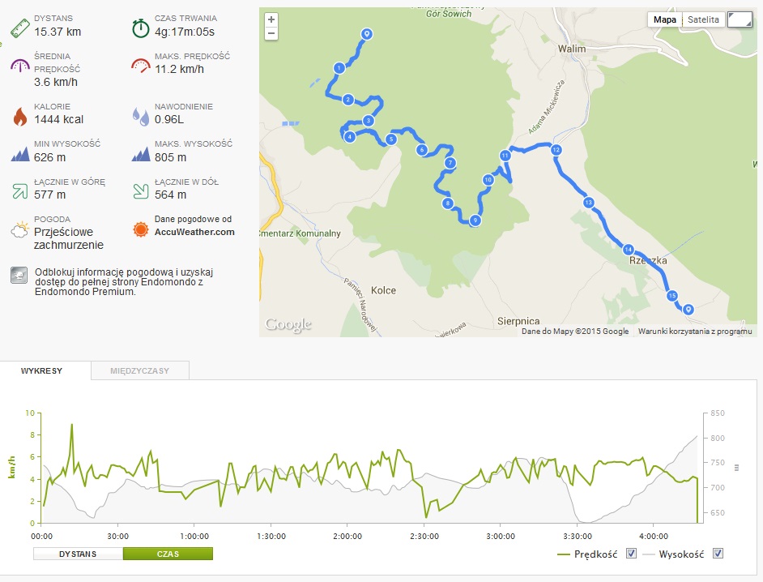Click the average speed gauge icon

19,66
